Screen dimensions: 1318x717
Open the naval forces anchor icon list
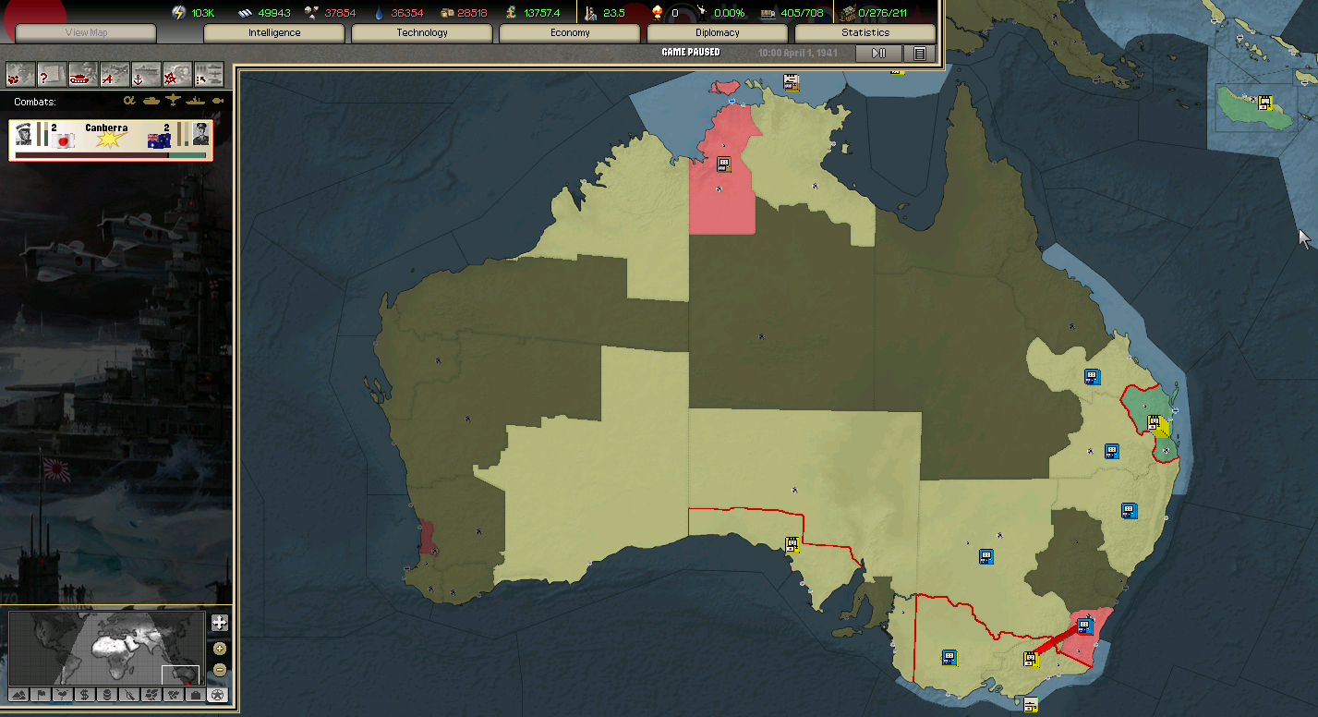(146, 74)
